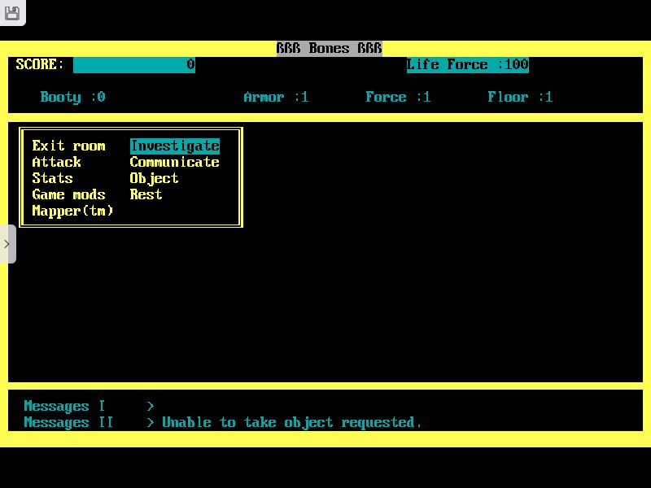Click the save floppy disk icon

[12, 13]
